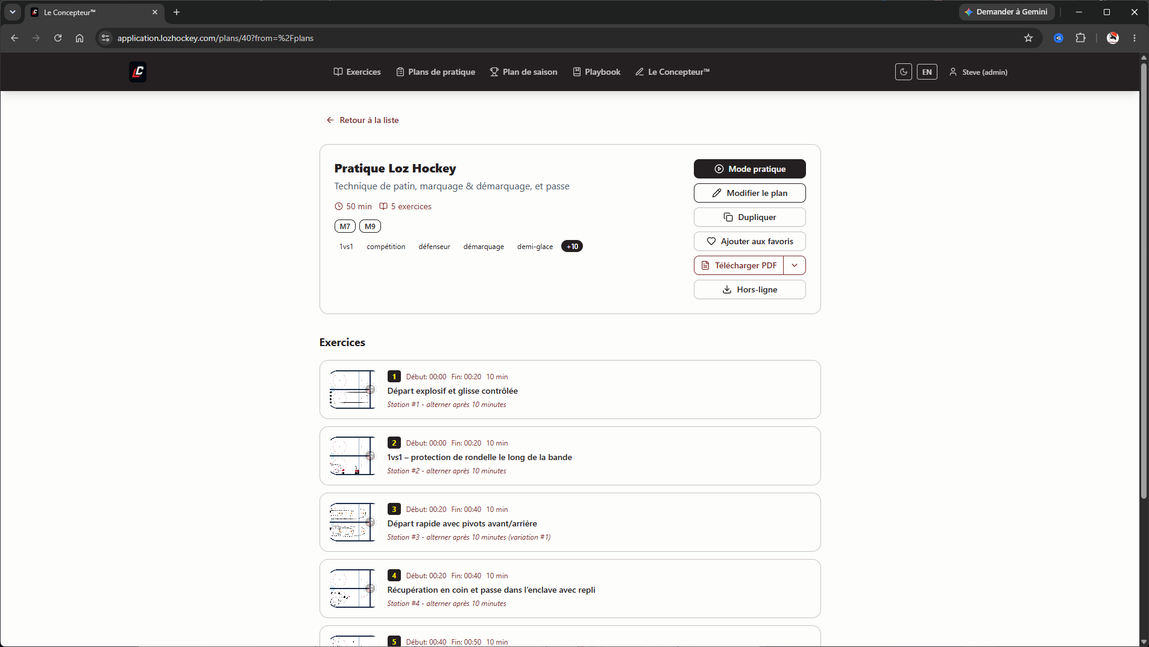Add the plan to favorites with the heart button
This screenshot has height=647, width=1149.
coord(749,241)
